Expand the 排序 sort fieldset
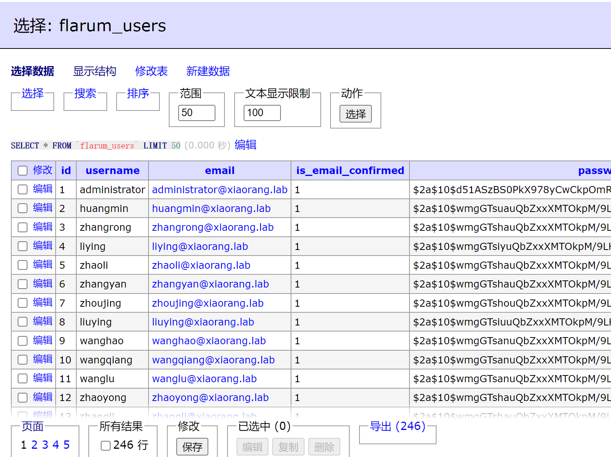The height and width of the screenshot is (457, 611). (138, 93)
